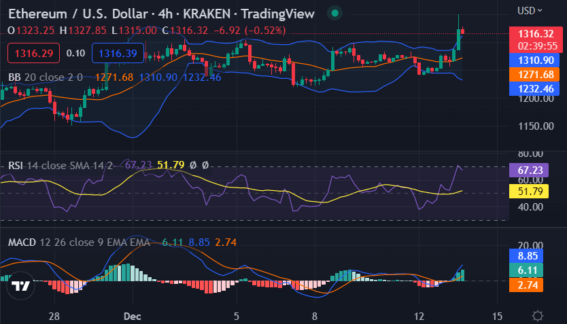Click the 1316.29 sell price button
Image resolution: width=567 pixels, height=324 pixels.
point(33,53)
